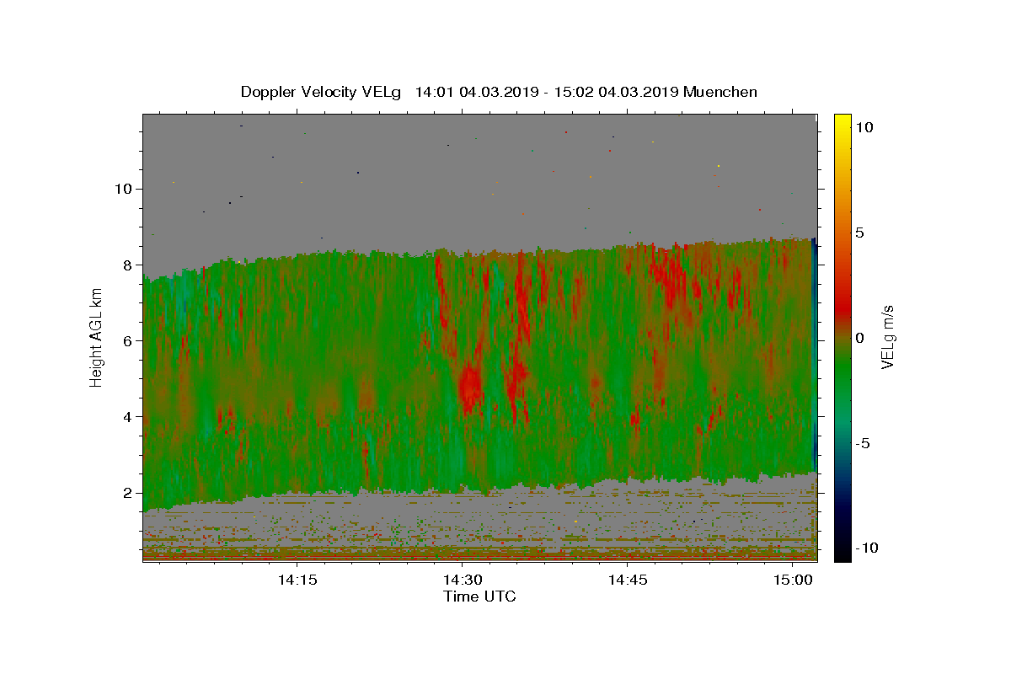Click the 14:45 time tick label
The image size is (1011, 674).
(628, 580)
